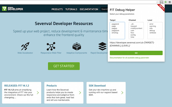
Task: Click the arrow on the SDK Download card
Action: click(122, 93)
